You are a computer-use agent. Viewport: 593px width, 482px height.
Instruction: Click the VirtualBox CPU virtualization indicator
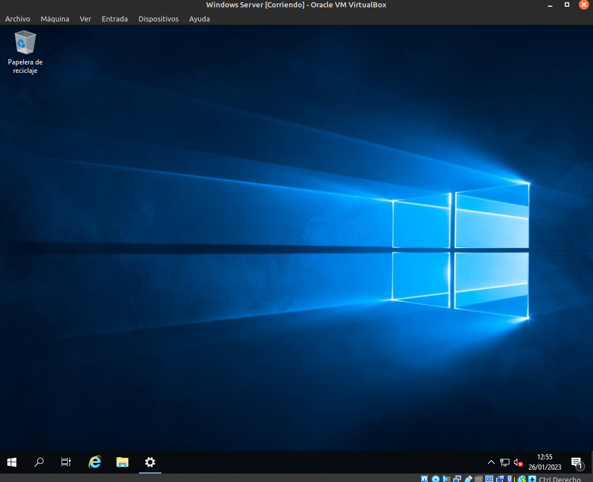(511, 479)
